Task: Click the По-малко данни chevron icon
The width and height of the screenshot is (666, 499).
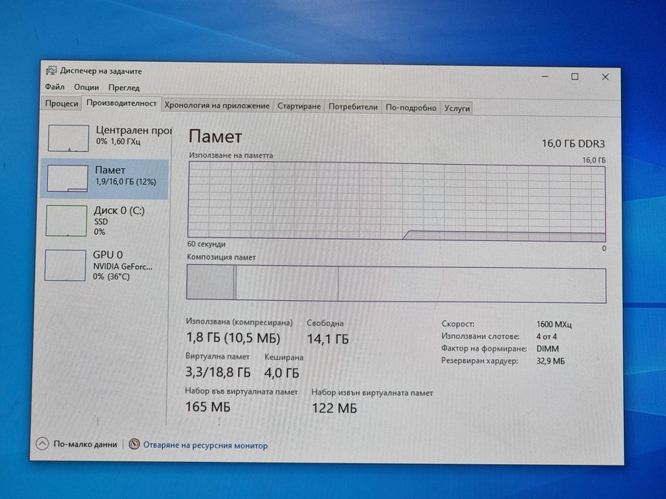Action: (42, 443)
